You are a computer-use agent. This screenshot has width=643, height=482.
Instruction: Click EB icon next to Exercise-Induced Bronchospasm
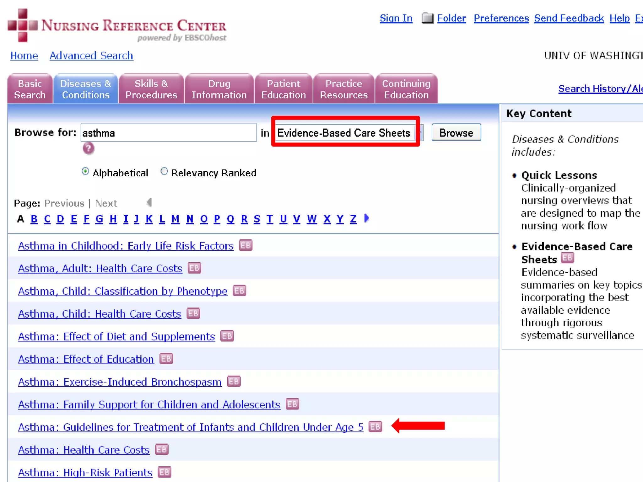pos(234,381)
